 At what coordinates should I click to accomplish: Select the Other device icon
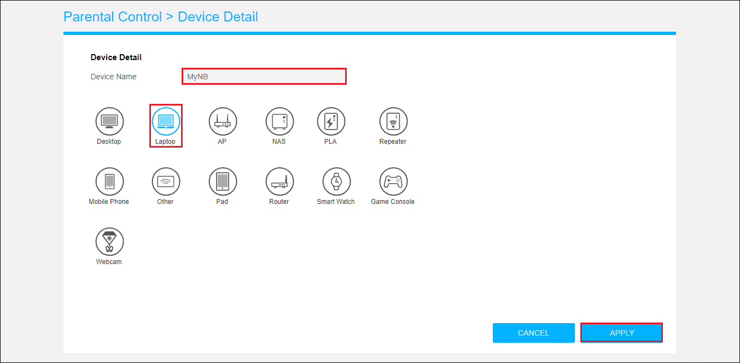(166, 181)
